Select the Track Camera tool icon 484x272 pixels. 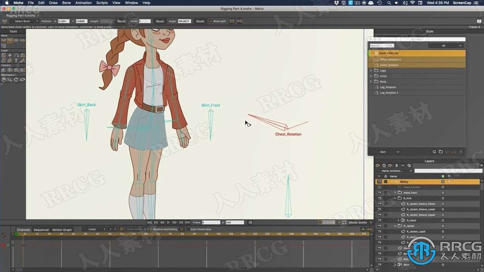click(x=3, y=70)
